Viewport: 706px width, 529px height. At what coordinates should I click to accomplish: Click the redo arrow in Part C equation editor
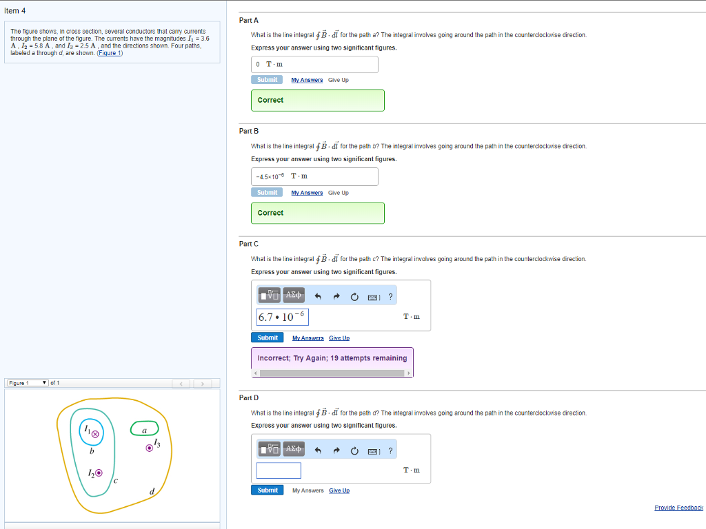coord(336,295)
